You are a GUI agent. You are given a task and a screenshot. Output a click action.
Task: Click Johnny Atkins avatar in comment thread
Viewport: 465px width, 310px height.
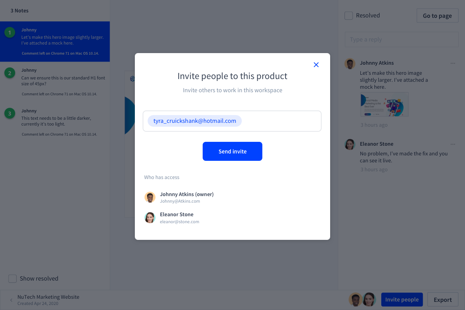350,64
